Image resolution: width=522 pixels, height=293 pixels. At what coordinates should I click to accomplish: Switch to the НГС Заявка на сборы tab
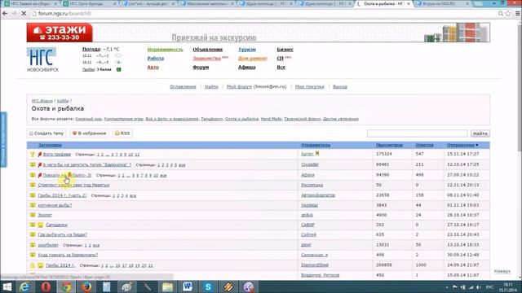click(x=31, y=3)
